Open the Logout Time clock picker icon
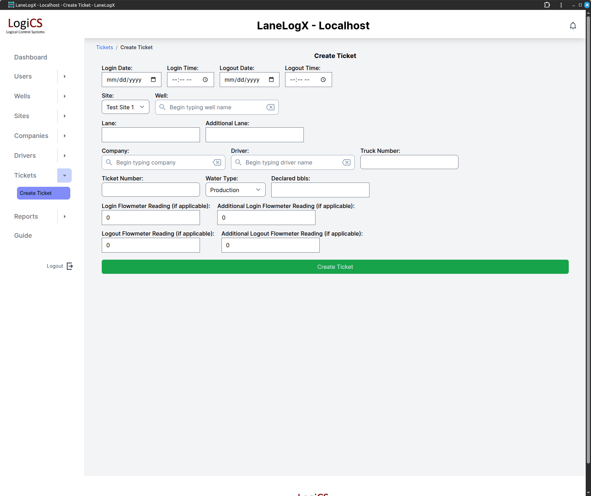This screenshot has height=496, width=591. point(323,80)
